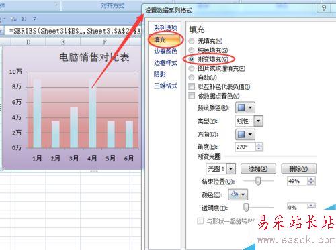Click the 6月 bar in the chart
336x250 pixels.
click(129, 134)
